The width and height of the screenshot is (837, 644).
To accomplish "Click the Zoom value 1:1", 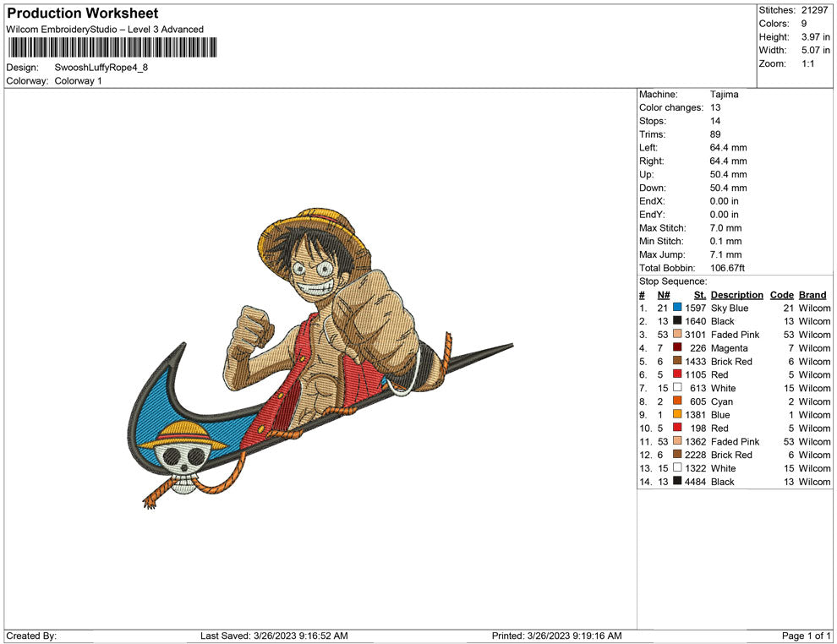I will coord(807,63).
